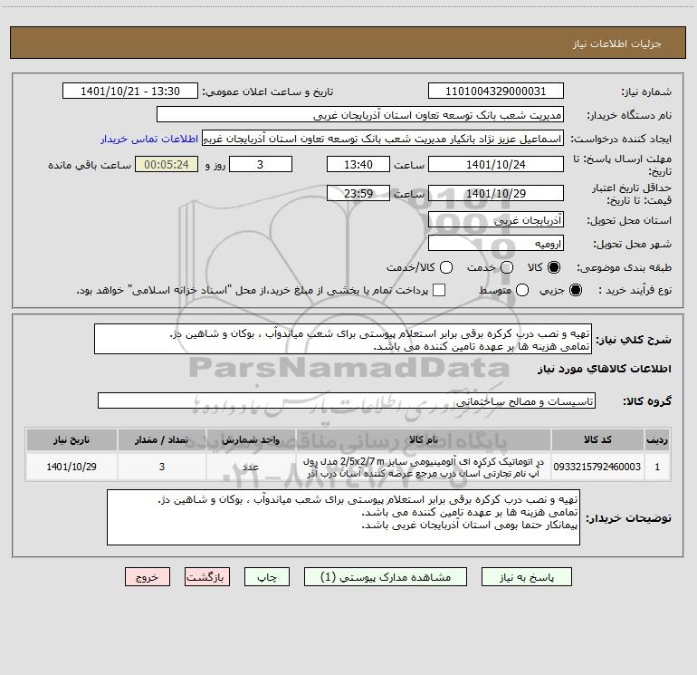Viewport: 697px width, 675px height.
Task: Select the کالا/خدمت radio button
Action: click(x=446, y=267)
